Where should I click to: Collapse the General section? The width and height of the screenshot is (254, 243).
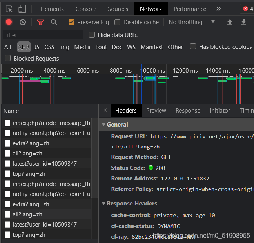pyautogui.click(x=103, y=125)
